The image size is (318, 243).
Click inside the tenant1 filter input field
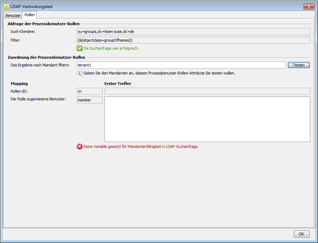click(181, 65)
